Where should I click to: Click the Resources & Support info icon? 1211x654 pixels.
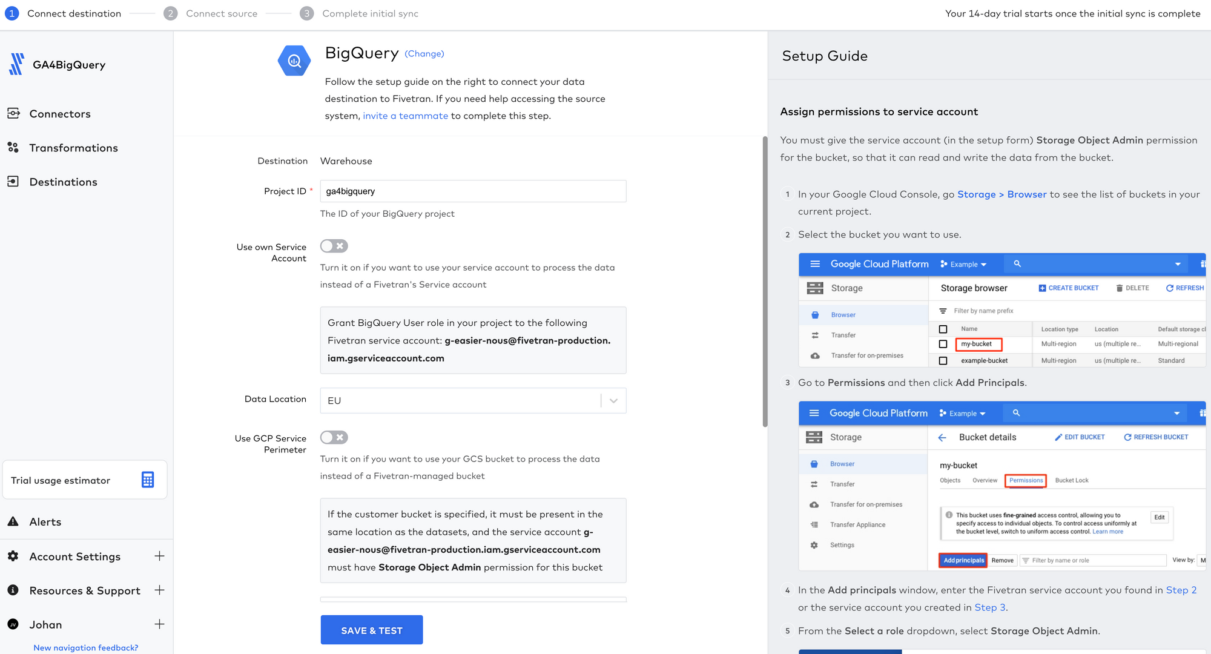tap(13, 590)
